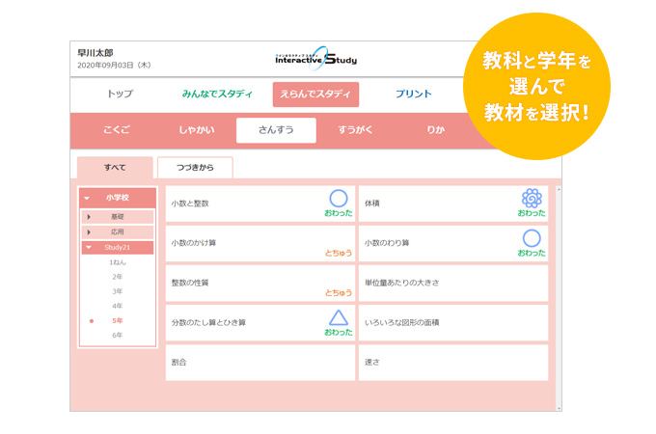
Task: Switch to the つづきから tab
Action: [195, 168]
